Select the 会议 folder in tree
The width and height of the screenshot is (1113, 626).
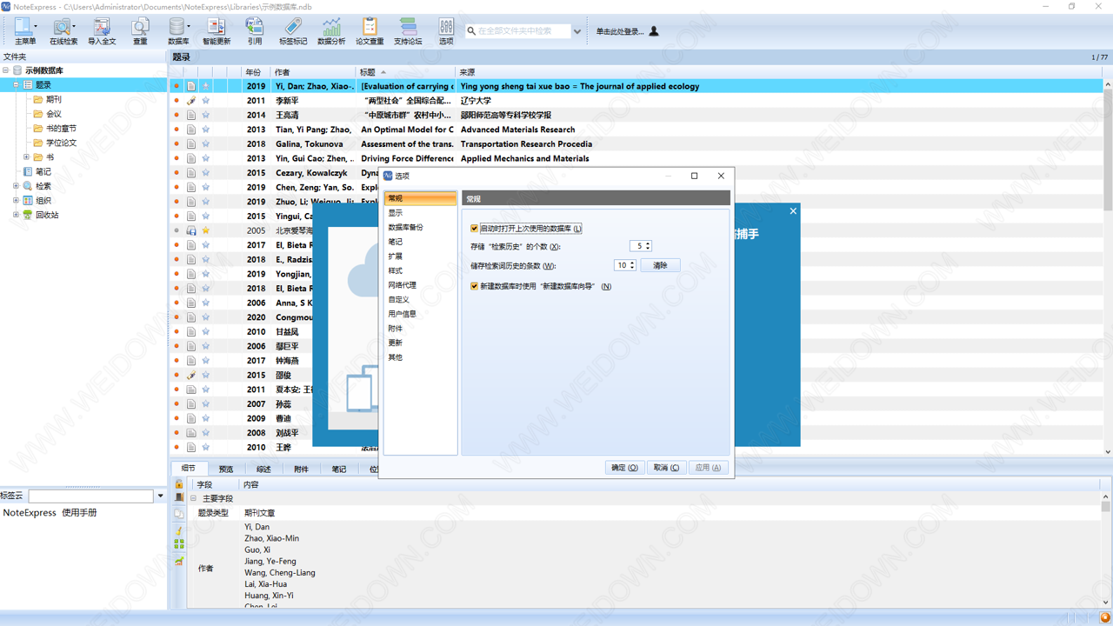54,114
